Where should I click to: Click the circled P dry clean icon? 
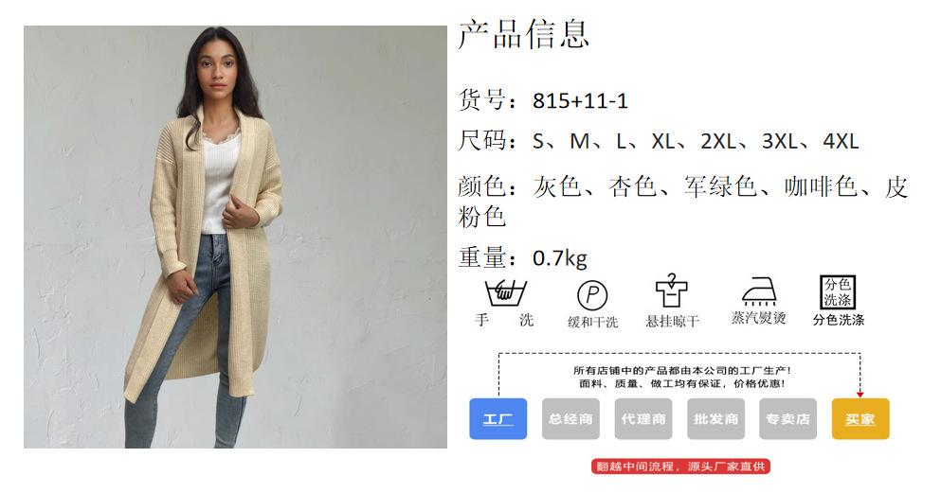click(592, 295)
